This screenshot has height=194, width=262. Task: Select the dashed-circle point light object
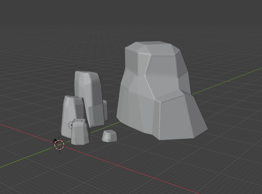(x=71, y=125)
